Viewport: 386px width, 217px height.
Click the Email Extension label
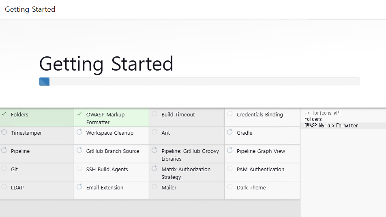tap(105, 187)
